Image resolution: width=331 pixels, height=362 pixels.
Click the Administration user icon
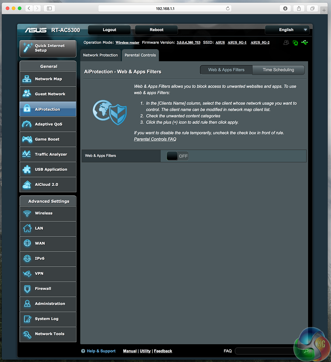[x=27, y=303]
